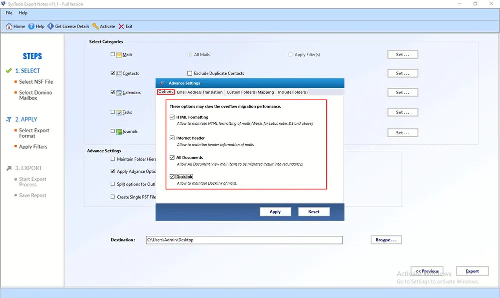Screen dimensions: 500x298
Task: Click the Calendars category icon
Action: 119,93
